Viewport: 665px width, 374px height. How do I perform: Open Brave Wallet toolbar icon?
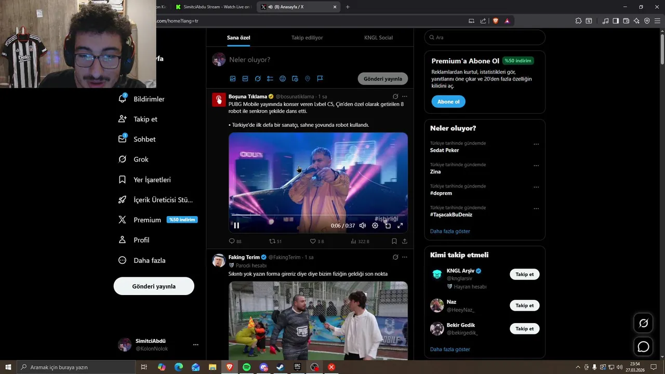click(626, 21)
